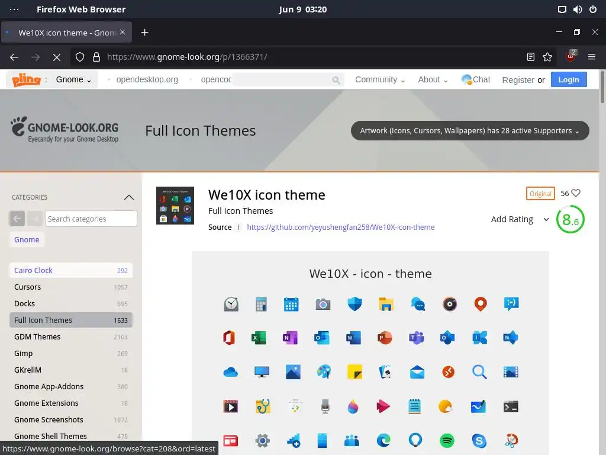Image resolution: width=606 pixels, height=455 pixels.
Task: Select Cursors category
Action: coord(71,287)
